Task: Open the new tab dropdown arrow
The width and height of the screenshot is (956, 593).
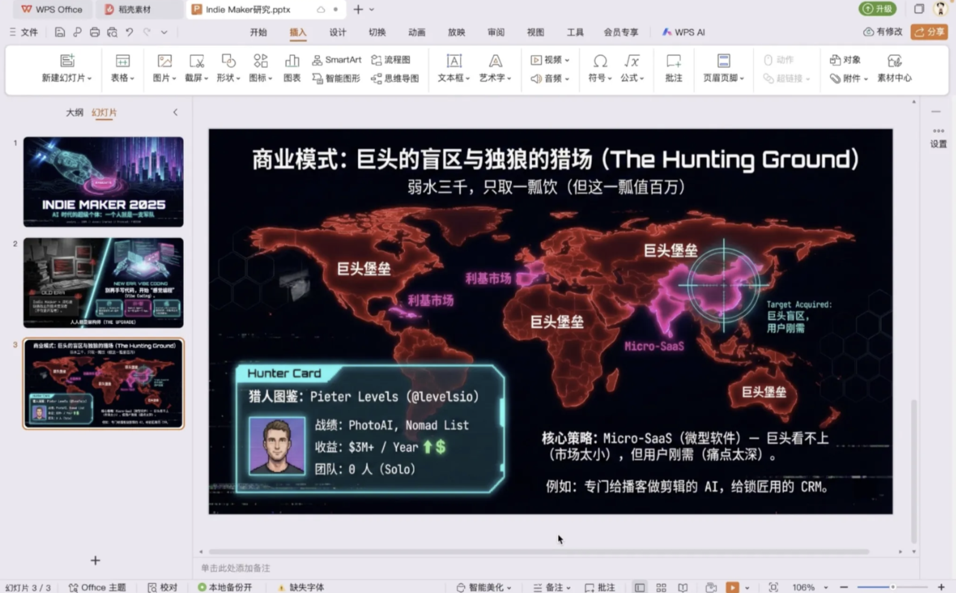Action: click(372, 10)
